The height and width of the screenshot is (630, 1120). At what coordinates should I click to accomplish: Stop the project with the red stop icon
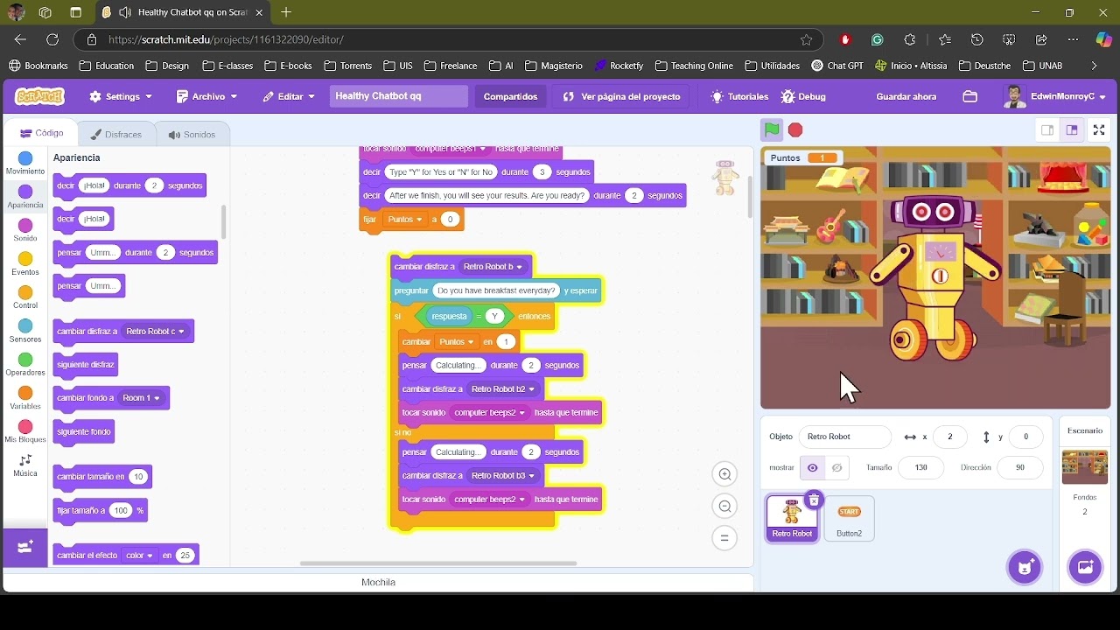[x=795, y=129]
